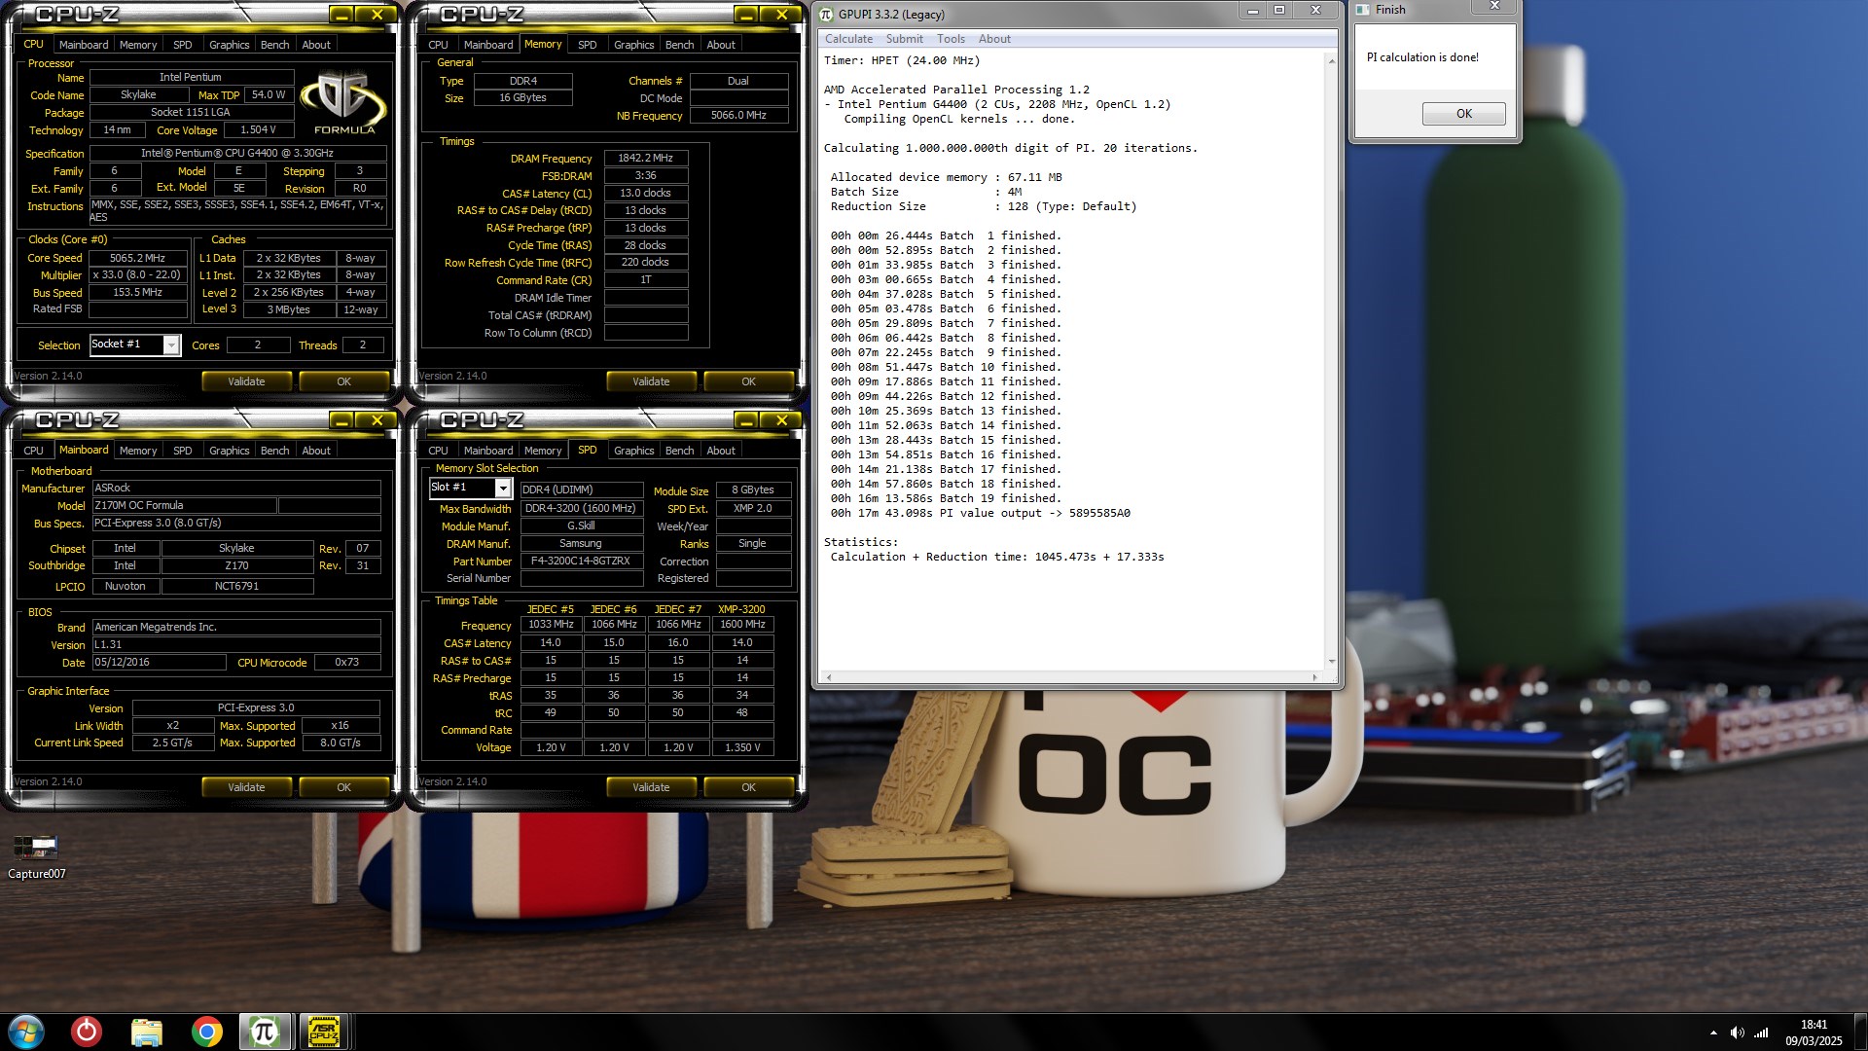Click the CAS# Latency 13.0 clocks value

click(x=645, y=193)
